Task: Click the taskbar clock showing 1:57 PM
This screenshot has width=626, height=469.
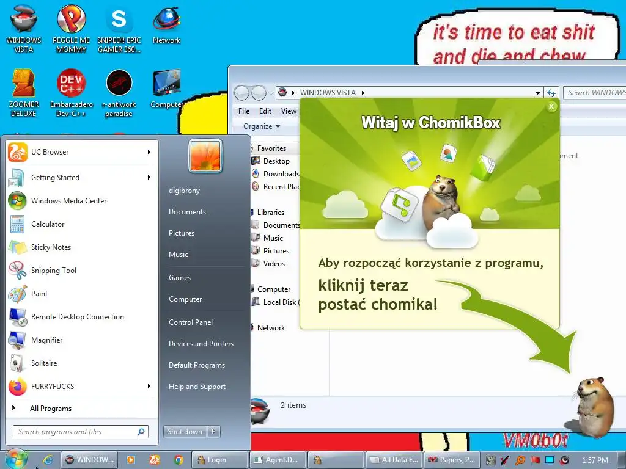Action: point(595,460)
